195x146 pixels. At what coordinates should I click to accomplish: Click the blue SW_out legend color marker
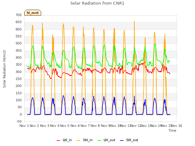click(122, 141)
